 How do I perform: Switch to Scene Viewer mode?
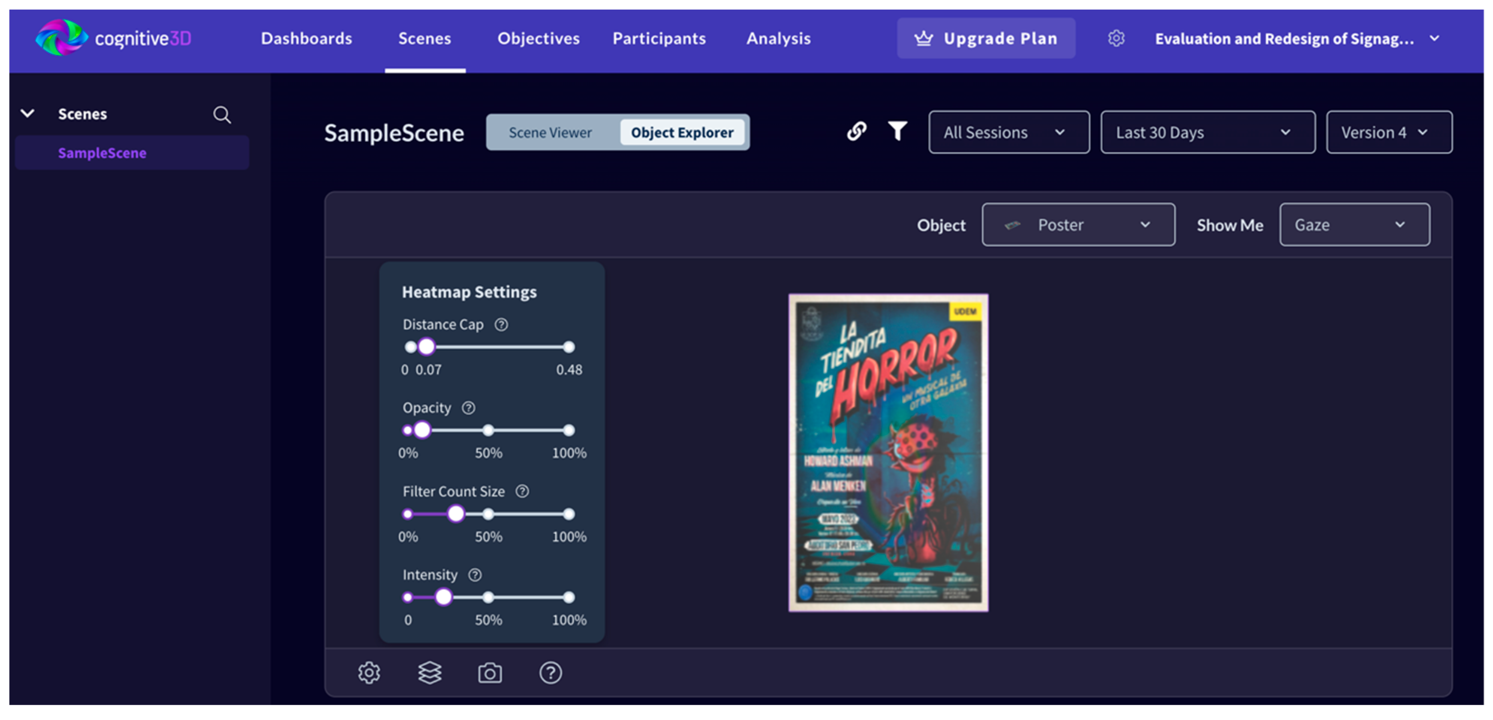(x=550, y=132)
